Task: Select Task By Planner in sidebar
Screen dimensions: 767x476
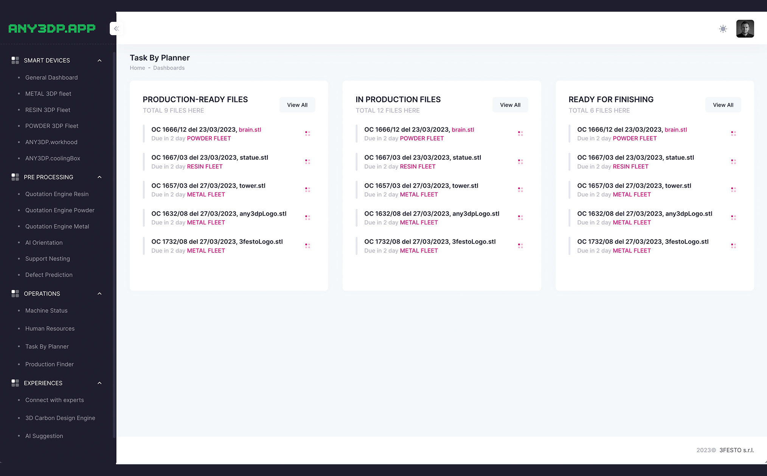Action: click(x=47, y=346)
